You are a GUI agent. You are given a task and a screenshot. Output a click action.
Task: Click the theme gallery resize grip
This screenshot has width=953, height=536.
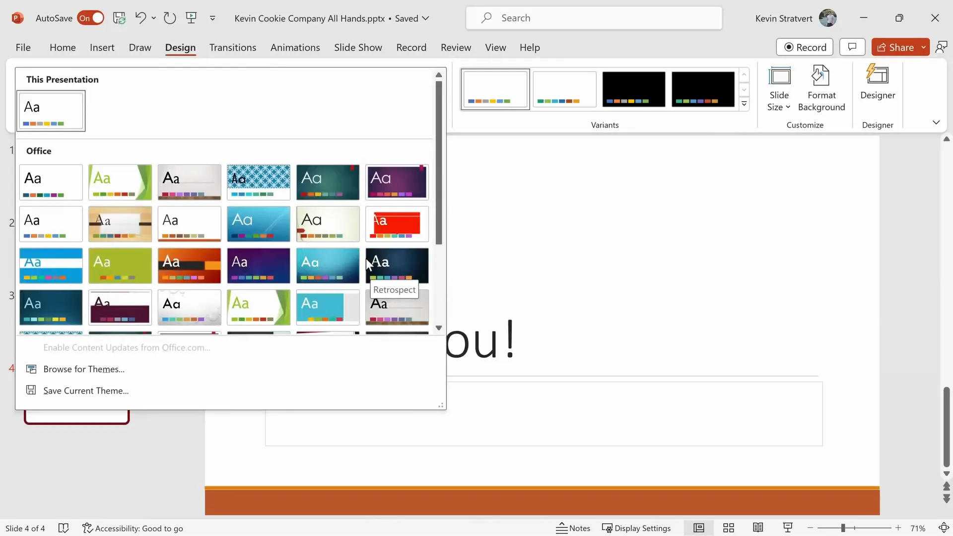point(441,405)
